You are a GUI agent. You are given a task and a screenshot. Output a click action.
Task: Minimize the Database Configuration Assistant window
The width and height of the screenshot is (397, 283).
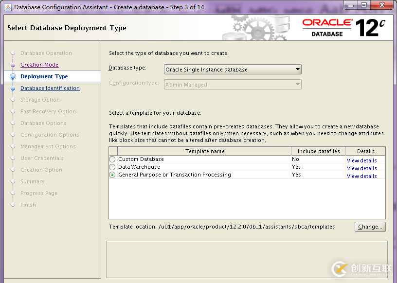coord(351,5)
